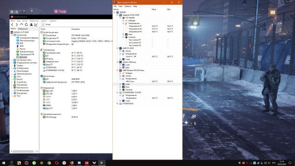Open Файл menu in AIDA64
This screenshot has height=166, width=295.
click(13, 21)
